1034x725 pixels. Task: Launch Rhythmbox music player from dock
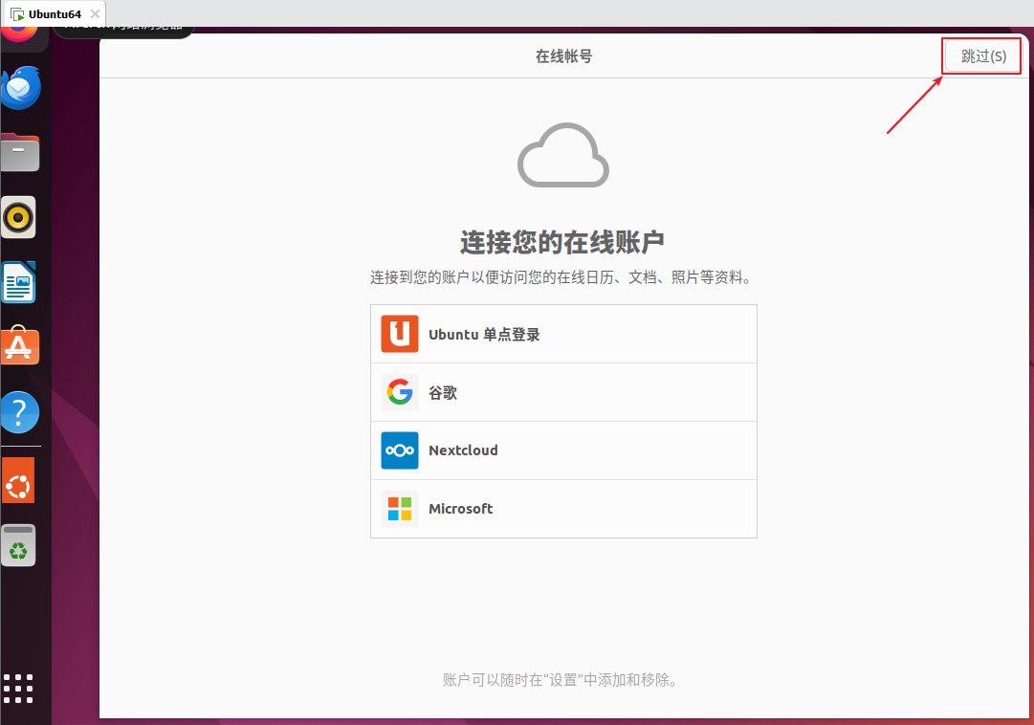[x=18, y=217]
